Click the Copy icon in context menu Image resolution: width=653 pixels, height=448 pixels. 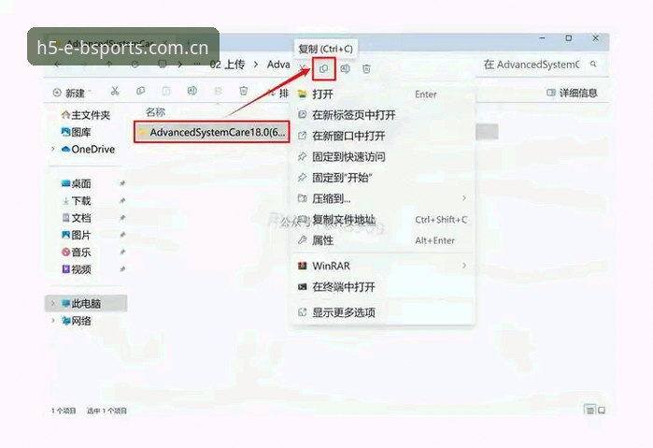pyautogui.click(x=323, y=69)
